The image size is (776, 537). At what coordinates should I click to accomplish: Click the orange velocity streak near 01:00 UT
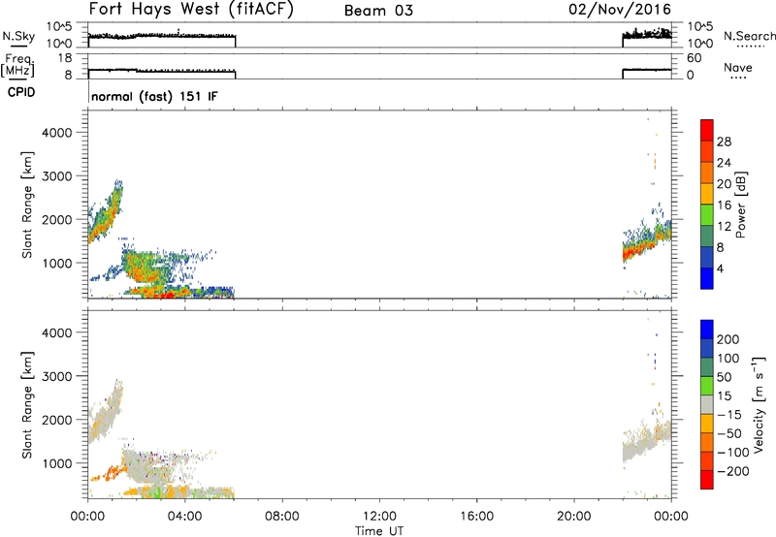(110, 474)
